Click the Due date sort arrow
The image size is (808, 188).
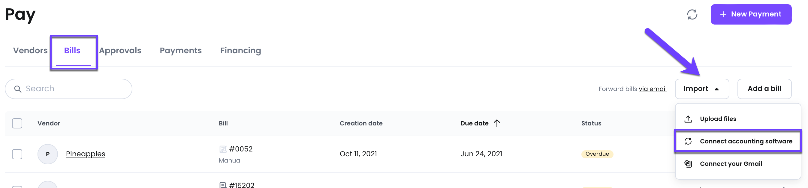[x=497, y=123]
